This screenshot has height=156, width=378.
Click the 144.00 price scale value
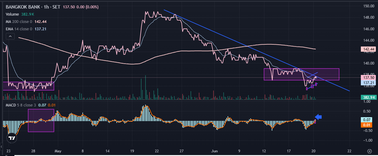click(x=369, y=40)
